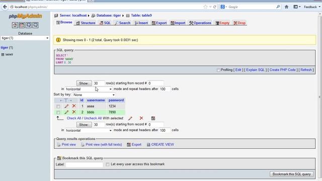Switch to the Export tab

159,23
